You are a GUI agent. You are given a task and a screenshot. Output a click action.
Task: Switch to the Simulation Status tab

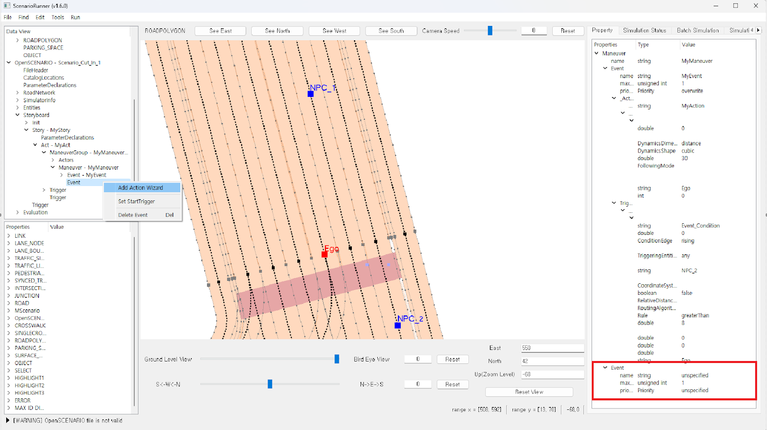pos(644,30)
